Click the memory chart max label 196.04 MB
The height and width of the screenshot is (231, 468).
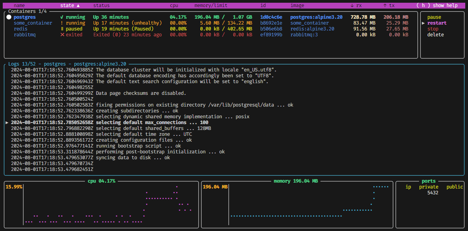point(215,187)
